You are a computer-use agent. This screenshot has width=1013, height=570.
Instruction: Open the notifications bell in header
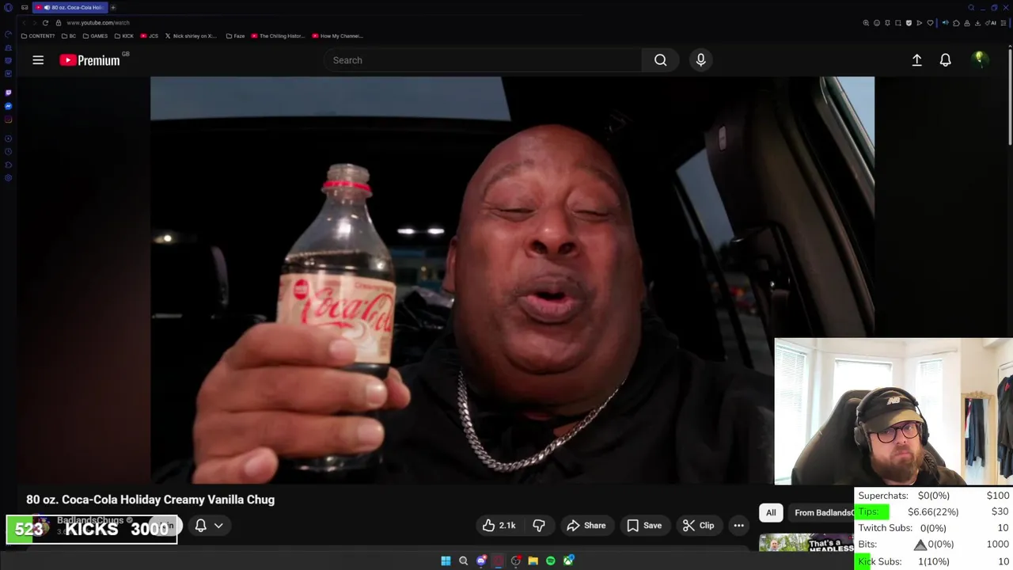point(945,60)
